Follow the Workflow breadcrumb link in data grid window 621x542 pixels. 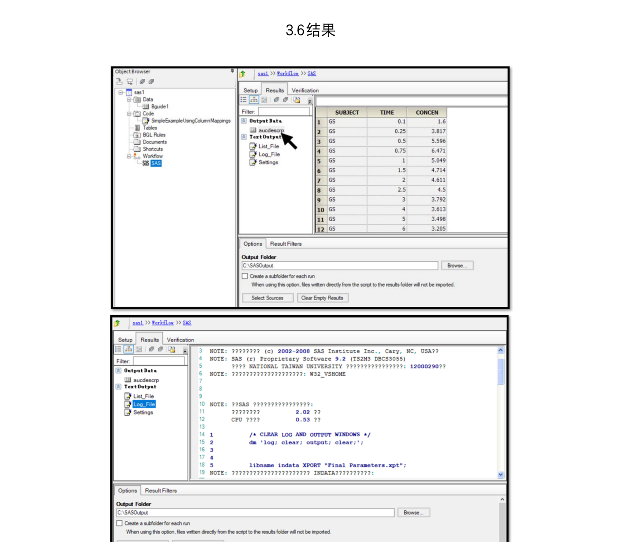(x=288, y=74)
